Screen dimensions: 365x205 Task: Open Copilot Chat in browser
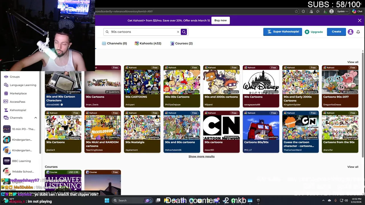[x=357, y=11]
